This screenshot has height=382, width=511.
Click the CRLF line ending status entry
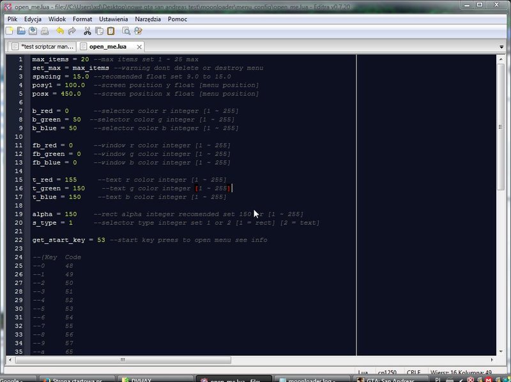[413, 372]
